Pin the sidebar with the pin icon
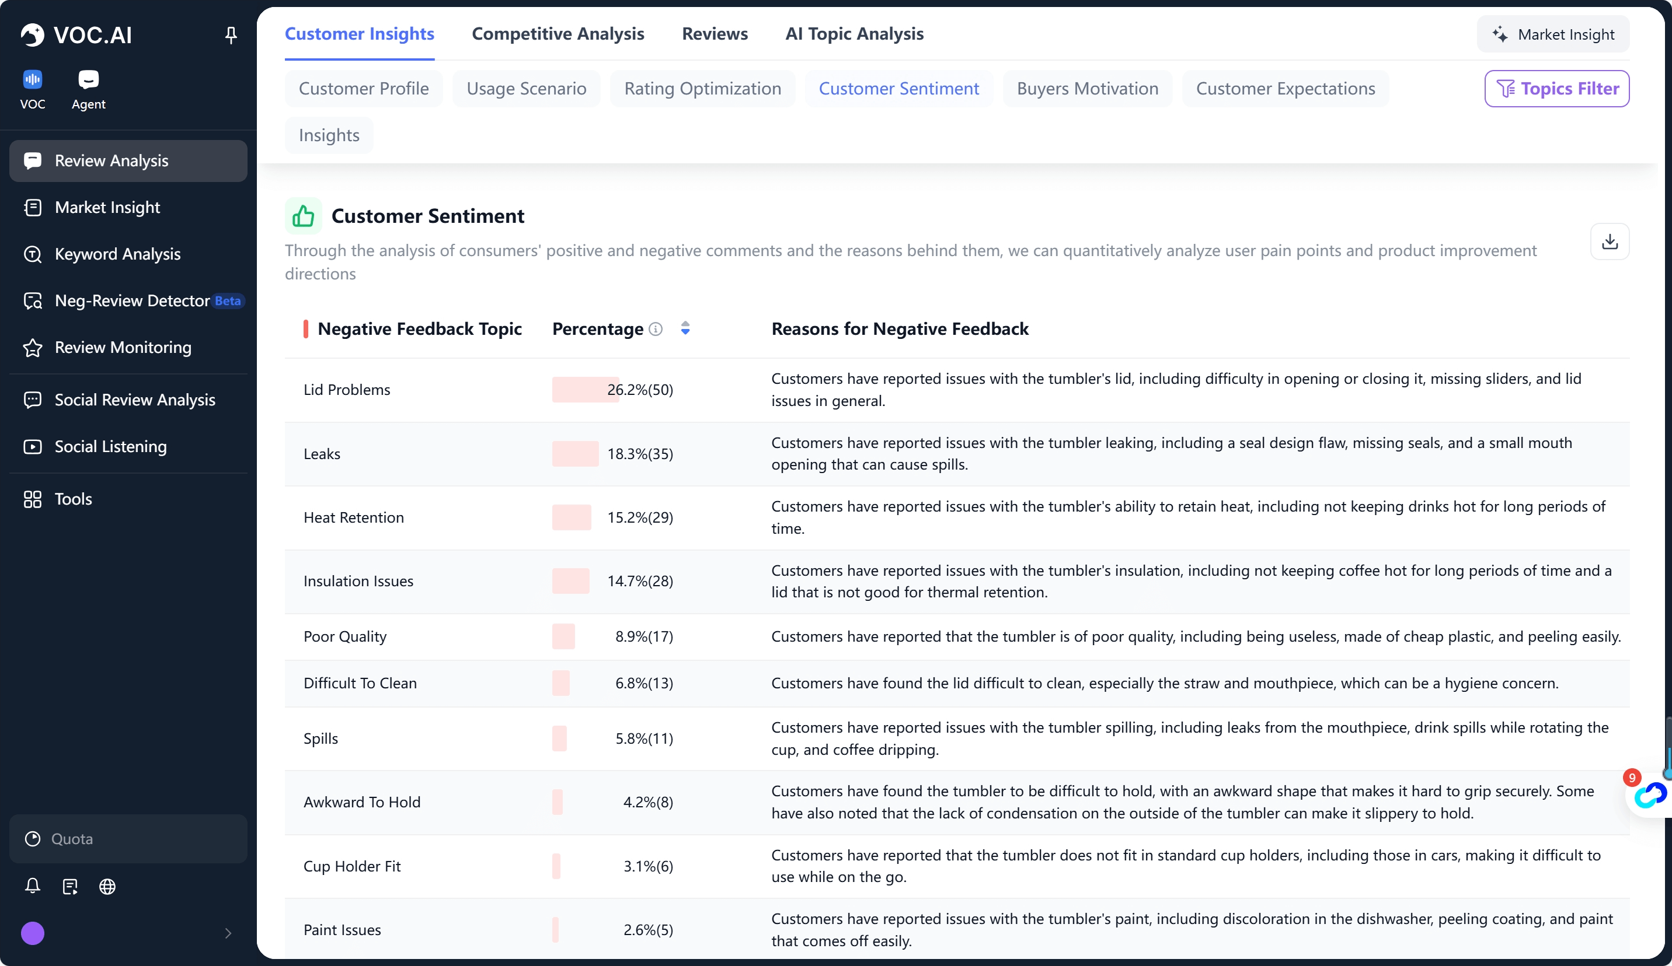The image size is (1672, 966). pos(230,34)
